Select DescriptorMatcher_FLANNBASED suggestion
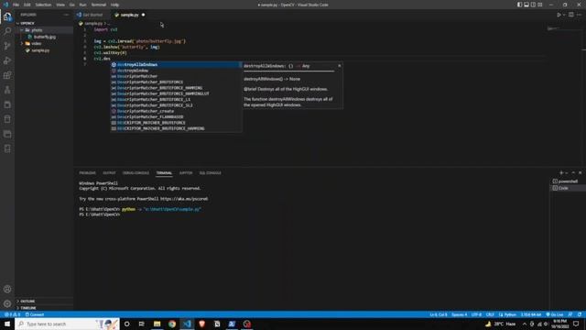This screenshot has height=330, width=586. tap(176, 116)
